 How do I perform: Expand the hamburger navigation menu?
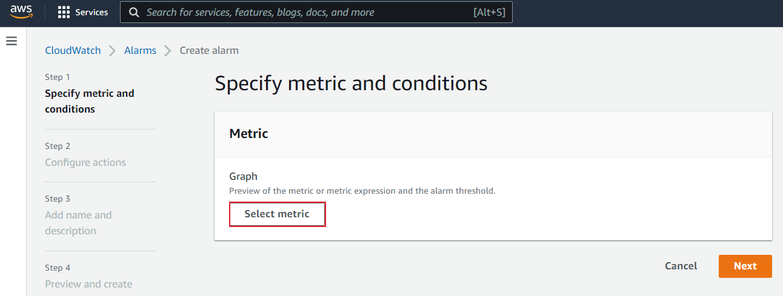(12, 41)
